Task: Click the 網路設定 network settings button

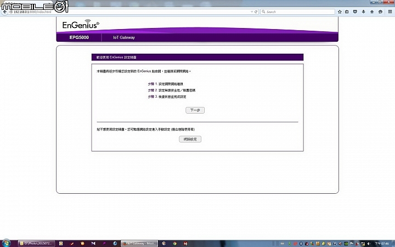Action: pyautogui.click(x=190, y=139)
